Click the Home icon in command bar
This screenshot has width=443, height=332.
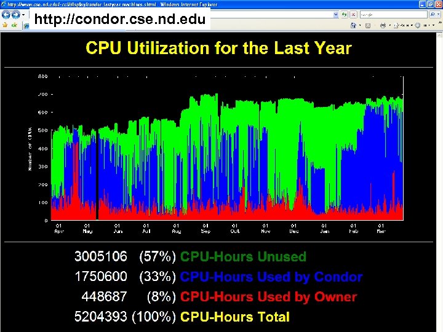tap(353, 25)
